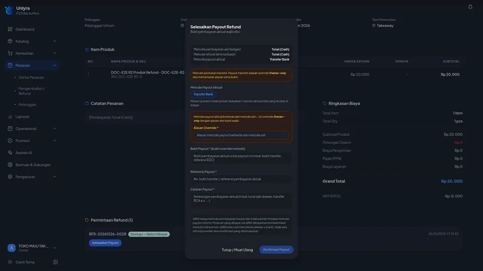Click the Referensi Payout input field
The image size is (483, 271).
241,179
